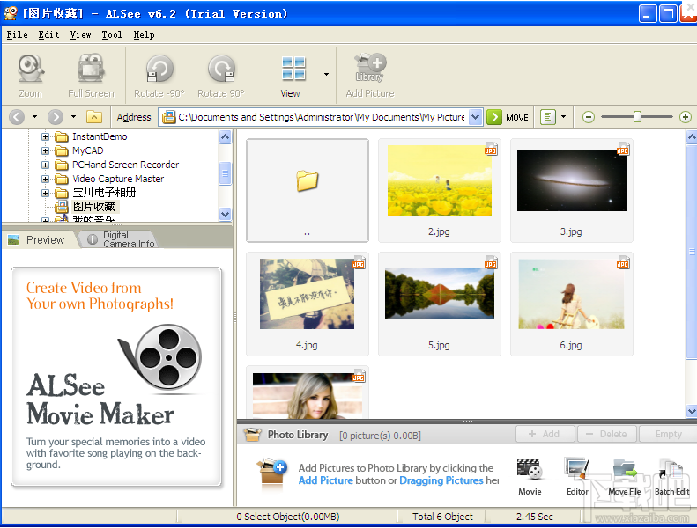Open the Move File tool
The image size is (697, 528).
coord(625,477)
